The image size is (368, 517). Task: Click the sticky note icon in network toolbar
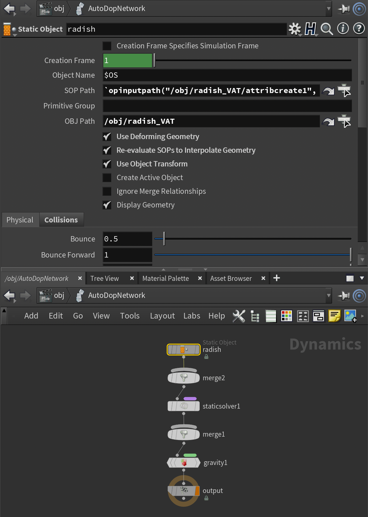(x=334, y=316)
